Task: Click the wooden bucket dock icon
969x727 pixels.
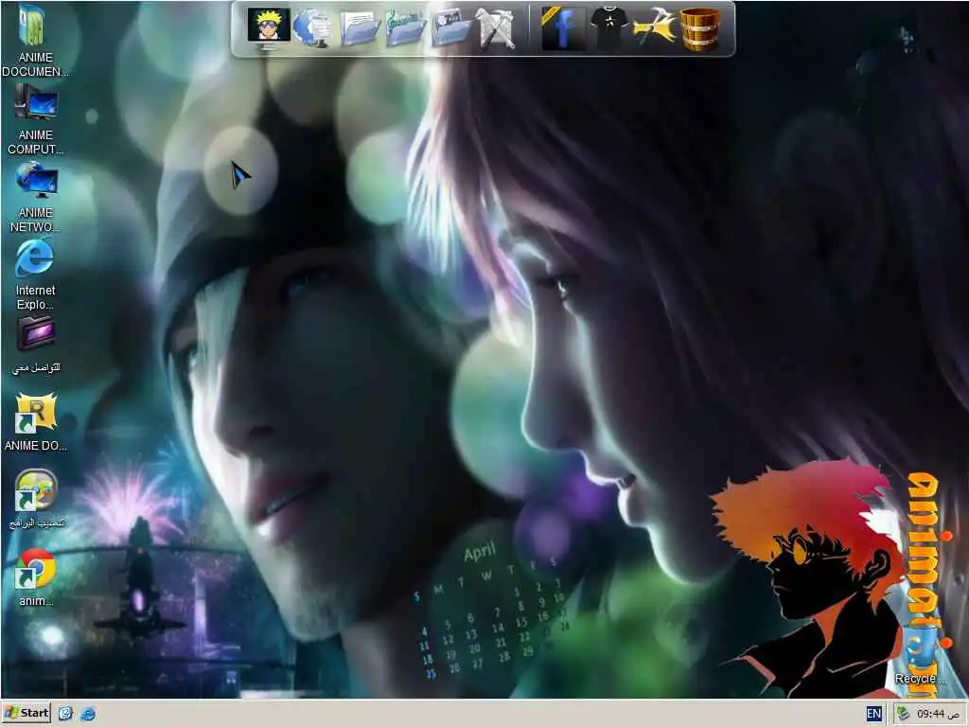Action: 699,28
